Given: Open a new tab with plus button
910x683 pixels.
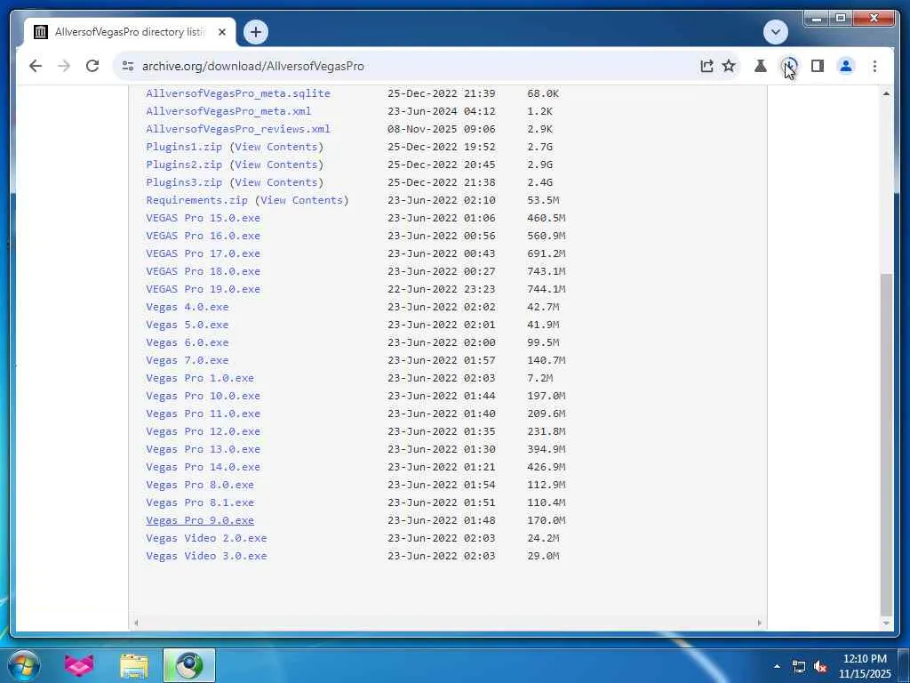Looking at the screenshot, I should (256, 32).
